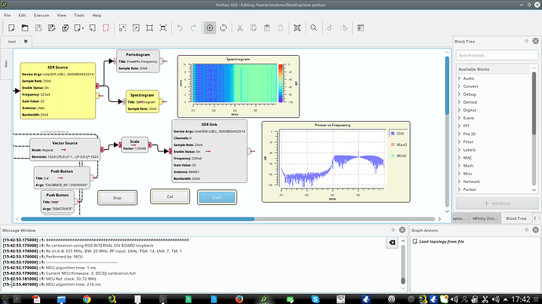Save the topology with the floppy icon
542x304 pixels.
point(38,28)
